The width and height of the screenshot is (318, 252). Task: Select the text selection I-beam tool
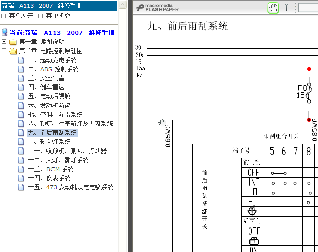click(287, 8)
